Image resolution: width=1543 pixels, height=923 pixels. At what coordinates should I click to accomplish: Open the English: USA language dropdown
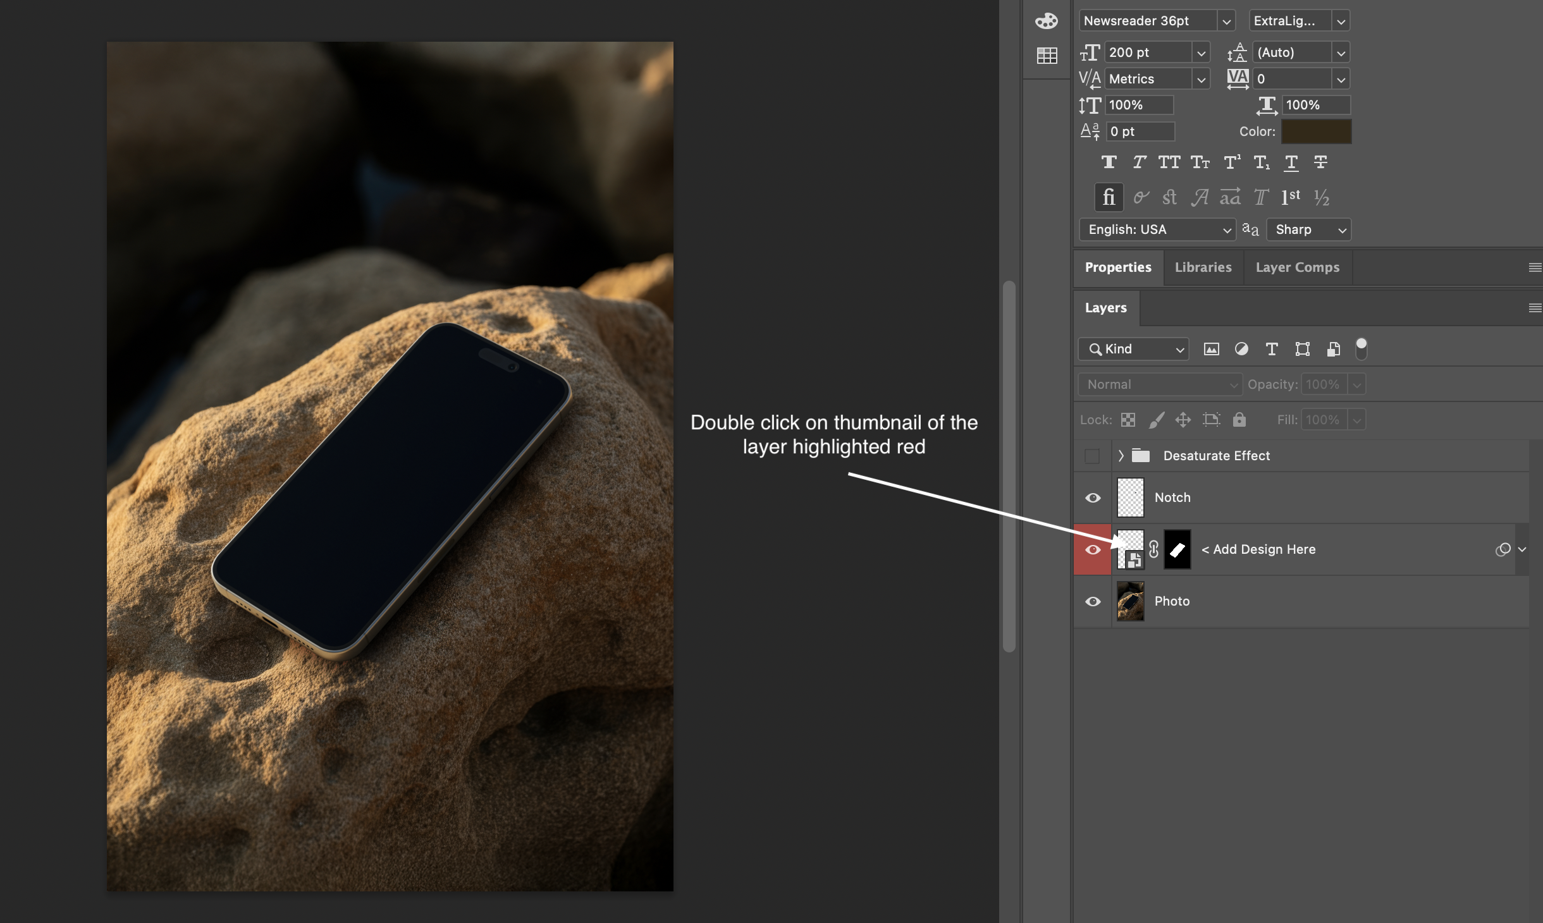(x=1157, y=229)
